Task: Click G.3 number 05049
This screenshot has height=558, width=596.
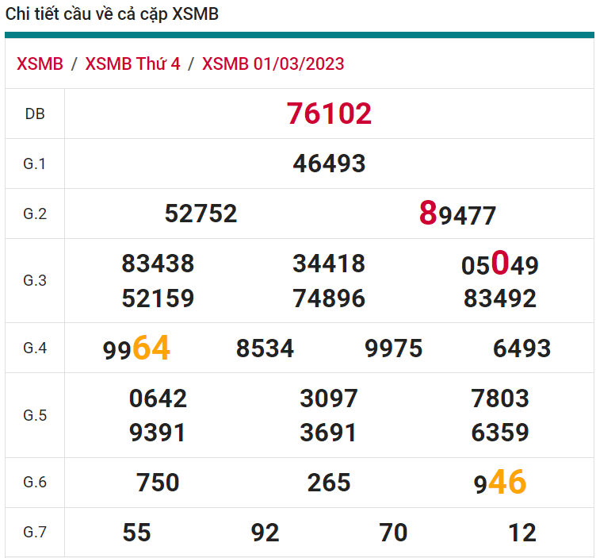Action: (x=499, y=264)
